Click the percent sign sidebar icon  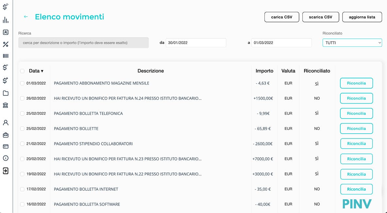pyautogui.click(x=6, y=44)
